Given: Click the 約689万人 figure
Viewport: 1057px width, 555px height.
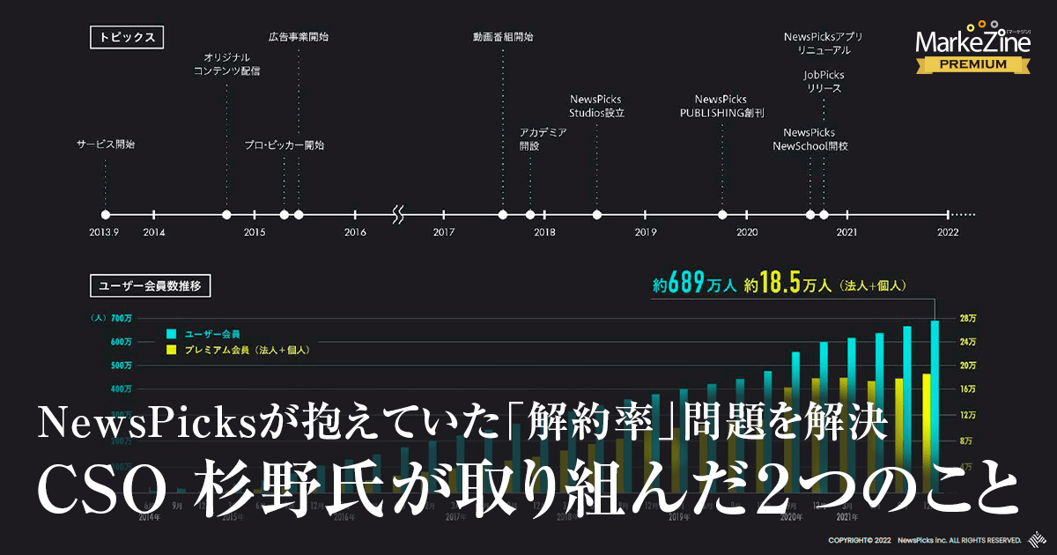Looking at the screenshot, I should pos(694,285).
